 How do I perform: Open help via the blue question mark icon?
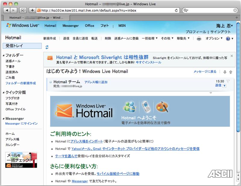coord(228,39)
